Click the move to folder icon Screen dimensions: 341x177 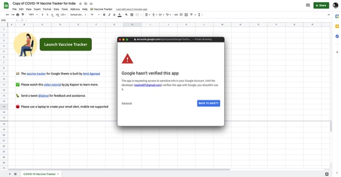click(x=86, y=4)
